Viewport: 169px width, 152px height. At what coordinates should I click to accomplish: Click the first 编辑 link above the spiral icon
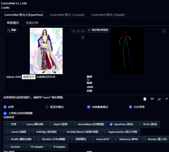89,77
